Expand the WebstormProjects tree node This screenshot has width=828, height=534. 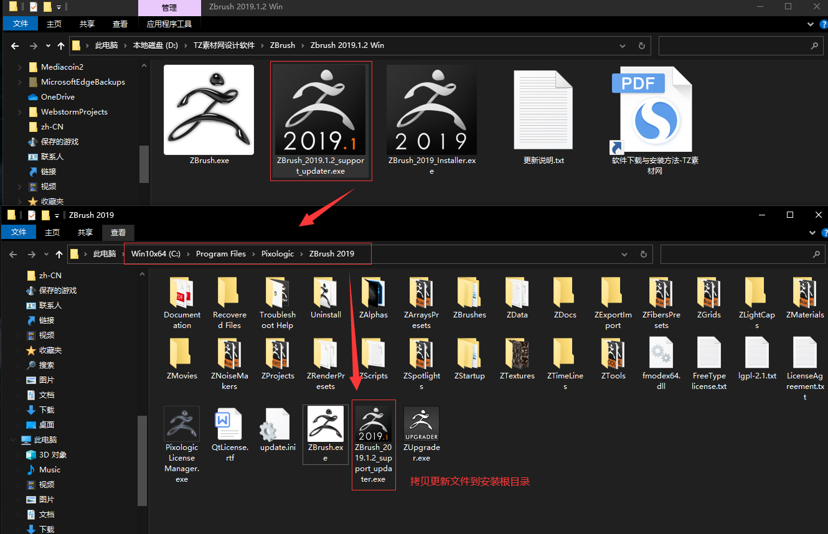tap(19, 112)
